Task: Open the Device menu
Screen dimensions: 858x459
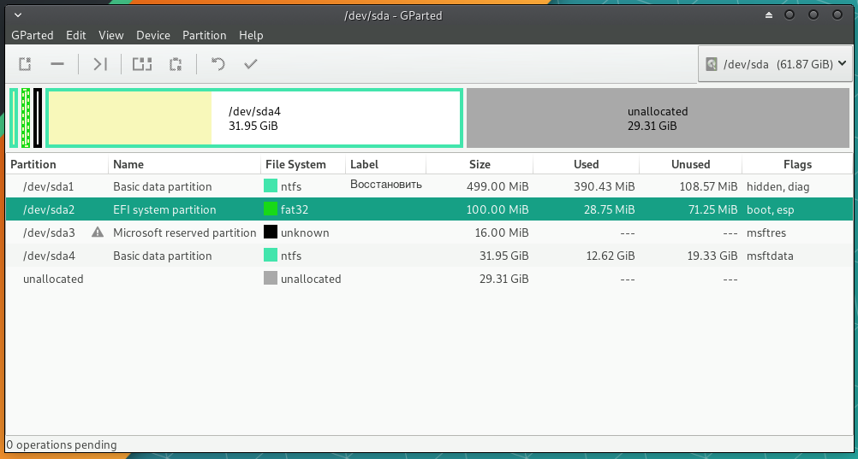Action: tap(153, 35)
